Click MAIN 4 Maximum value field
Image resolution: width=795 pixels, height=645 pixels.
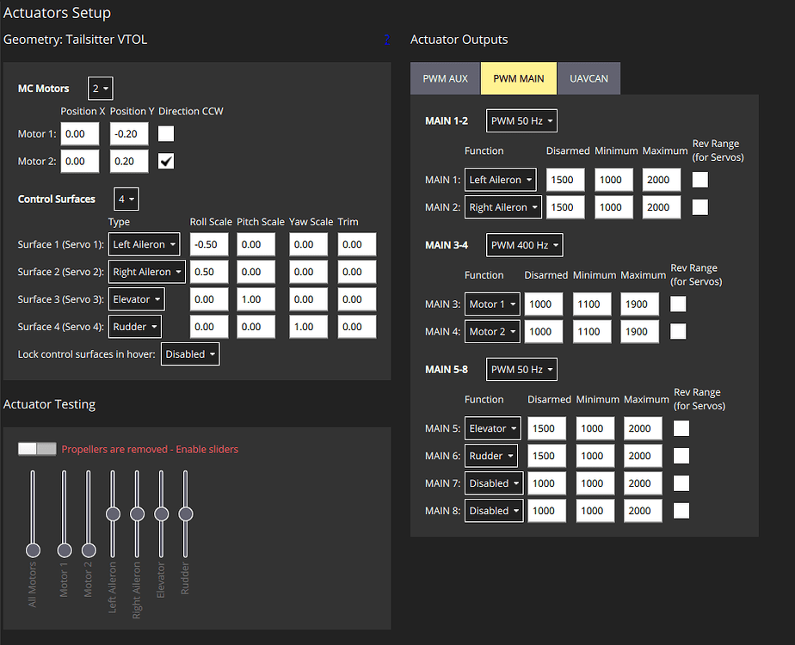(640, 331)
